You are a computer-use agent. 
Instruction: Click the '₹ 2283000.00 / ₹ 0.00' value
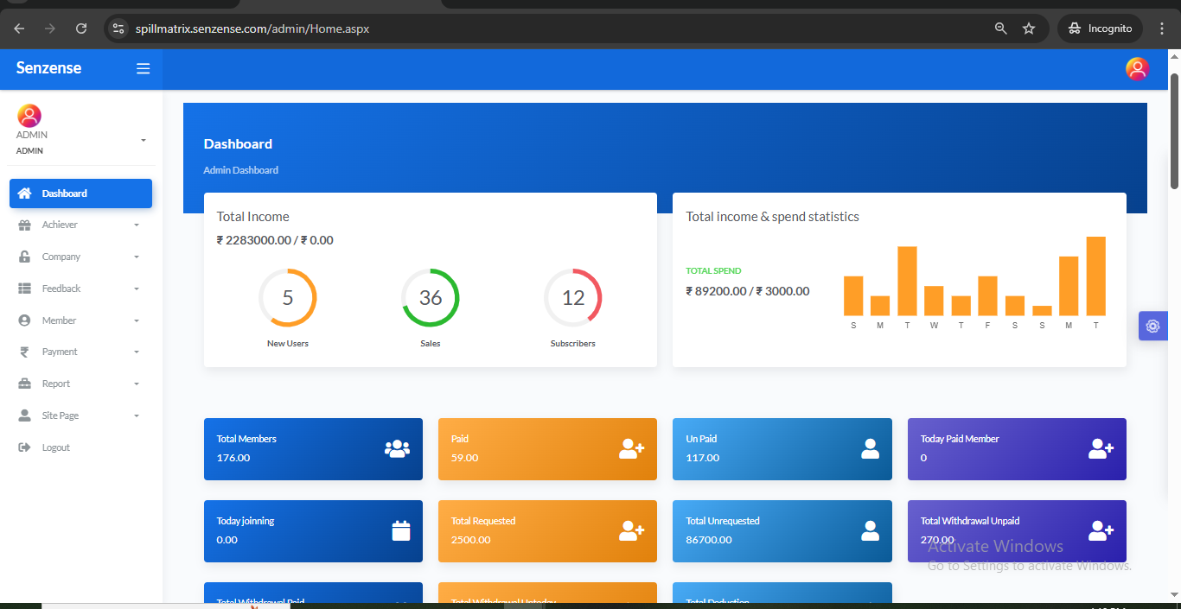[x=275, y=240]
